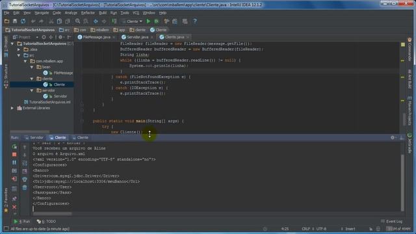
Task: Redo the edit via toolbar arrow
Action: coord(42,21)
